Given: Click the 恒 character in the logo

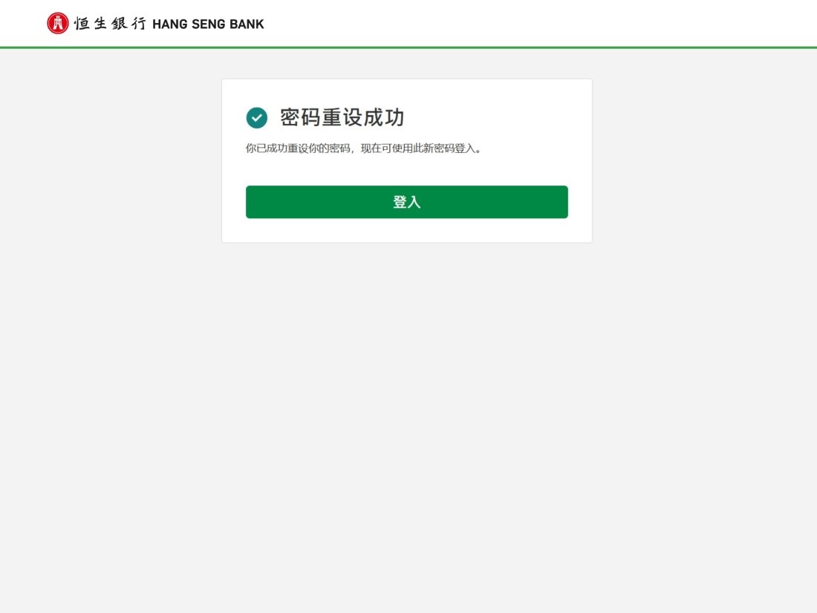Looking at the screenshot, I should pyautogui.click(x=82, y=24).
